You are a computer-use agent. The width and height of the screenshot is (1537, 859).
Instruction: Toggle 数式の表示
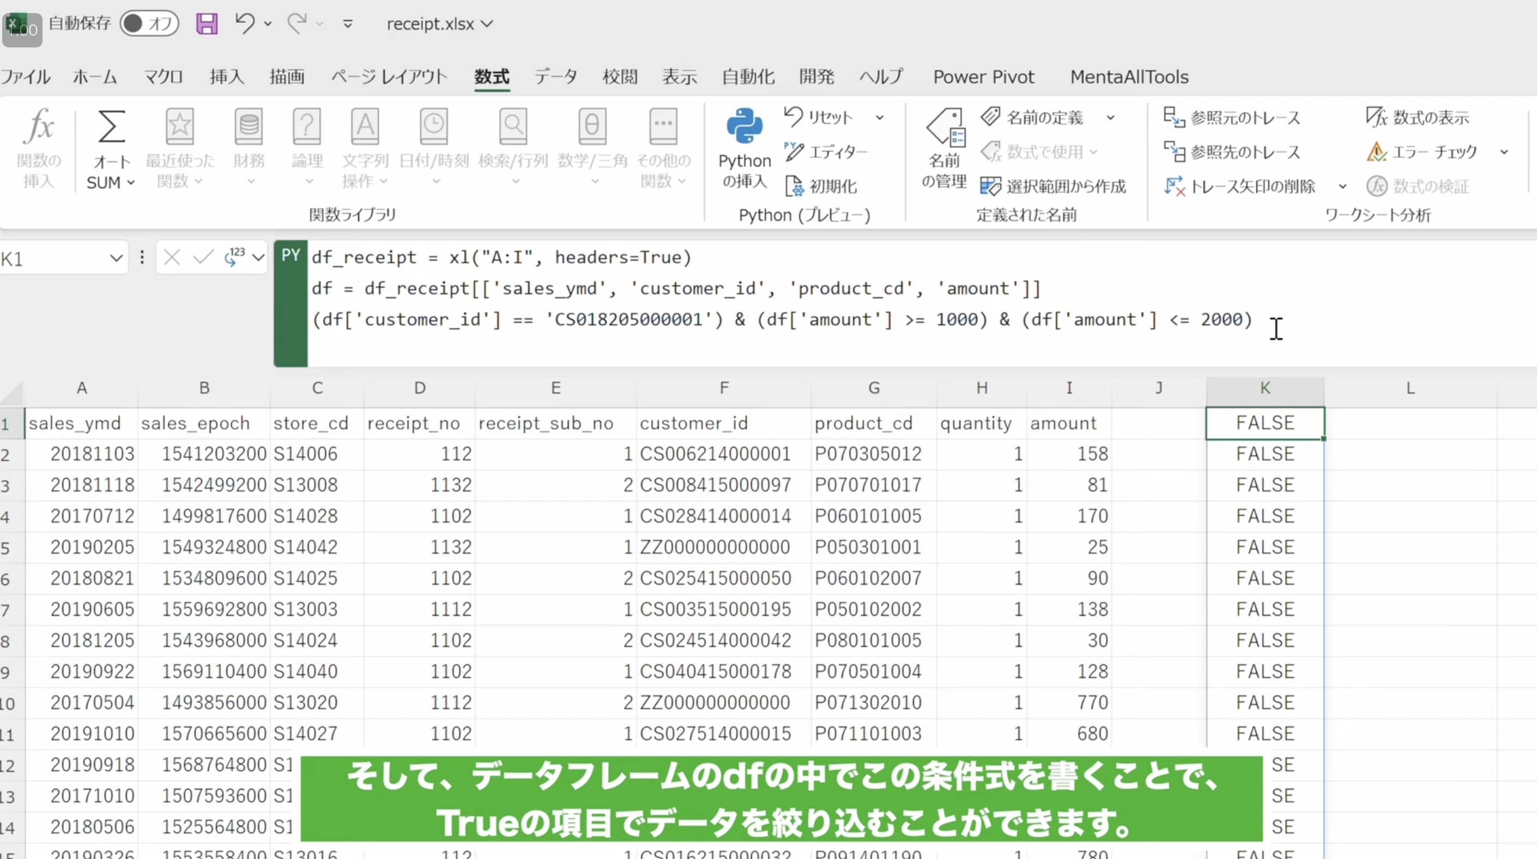tap(1418, 117)
